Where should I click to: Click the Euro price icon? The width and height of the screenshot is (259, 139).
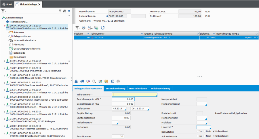tap(112, 81)
